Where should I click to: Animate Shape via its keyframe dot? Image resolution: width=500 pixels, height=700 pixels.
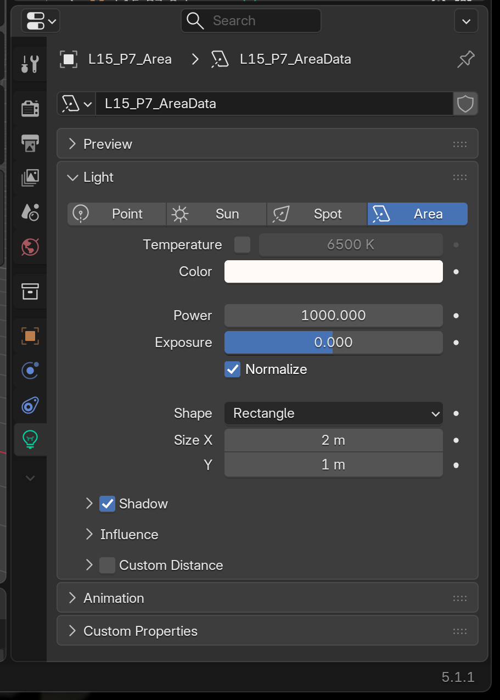456,413
